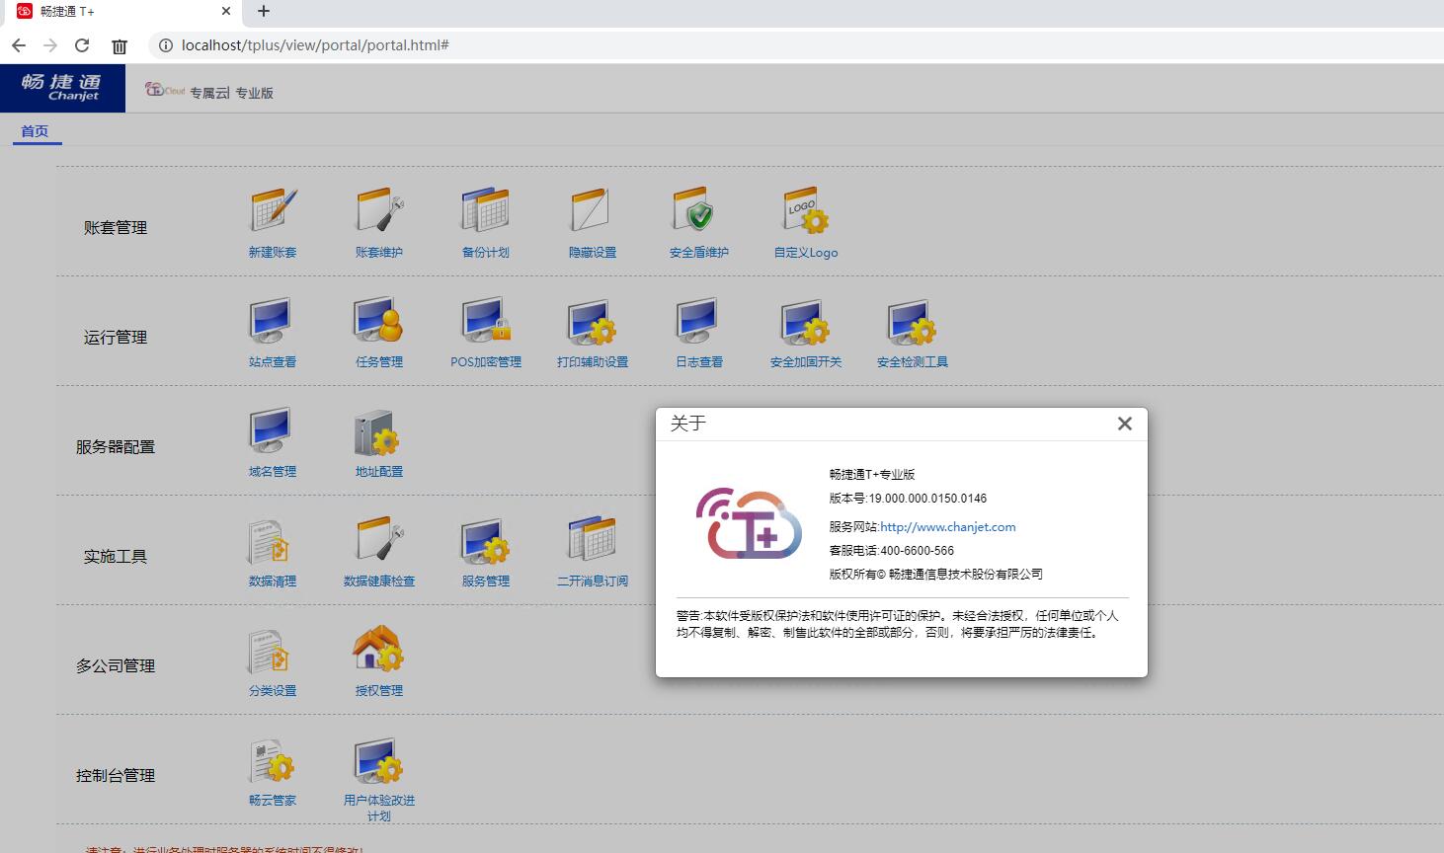Viewport: 1444px width, 853px height.
Task: Click the 新建账套 text label
Action: [273, 253]
